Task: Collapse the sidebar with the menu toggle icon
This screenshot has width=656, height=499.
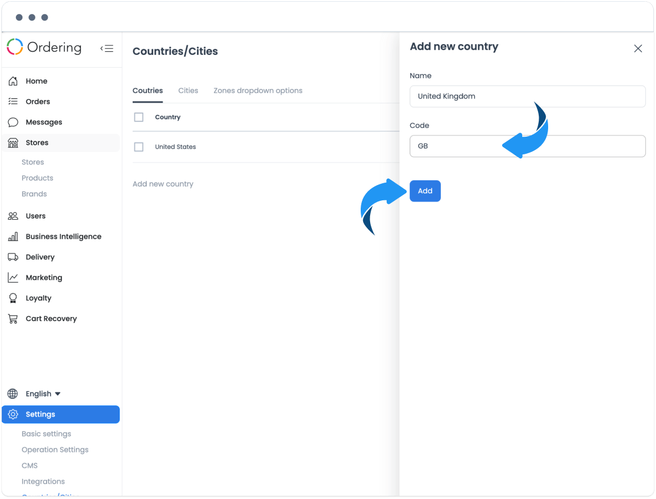Action: coord(107,48)
